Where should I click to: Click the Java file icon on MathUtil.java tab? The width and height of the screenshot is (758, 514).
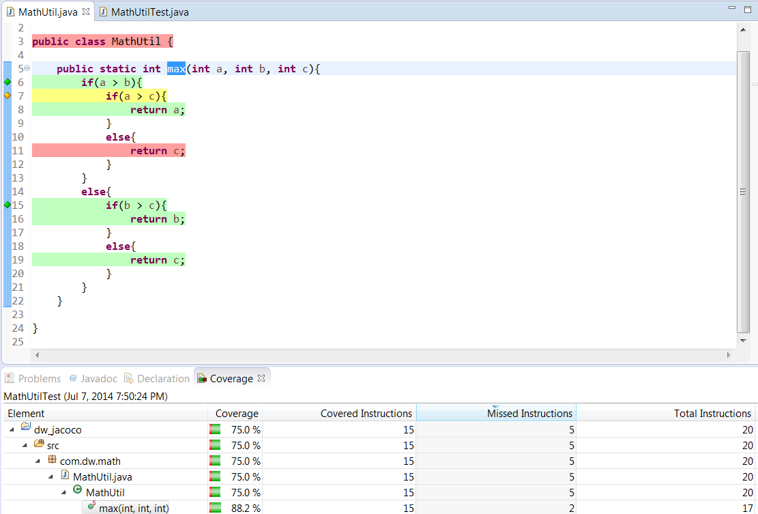pyautogui.click(x=11, y=12)
